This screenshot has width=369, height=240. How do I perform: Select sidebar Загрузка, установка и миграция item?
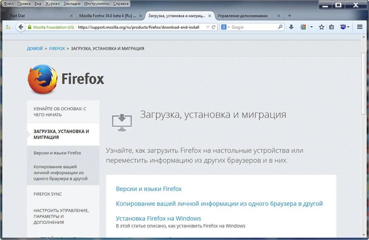click(63, 134)
